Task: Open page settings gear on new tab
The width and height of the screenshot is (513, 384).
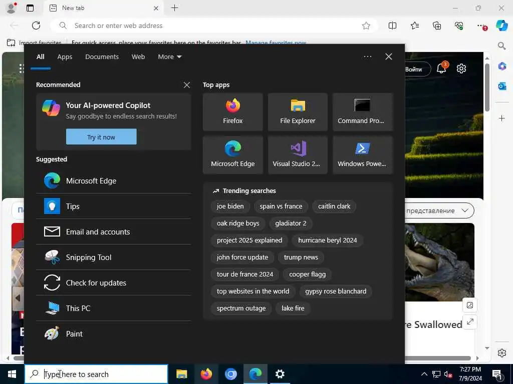Action: click(461, 68)
